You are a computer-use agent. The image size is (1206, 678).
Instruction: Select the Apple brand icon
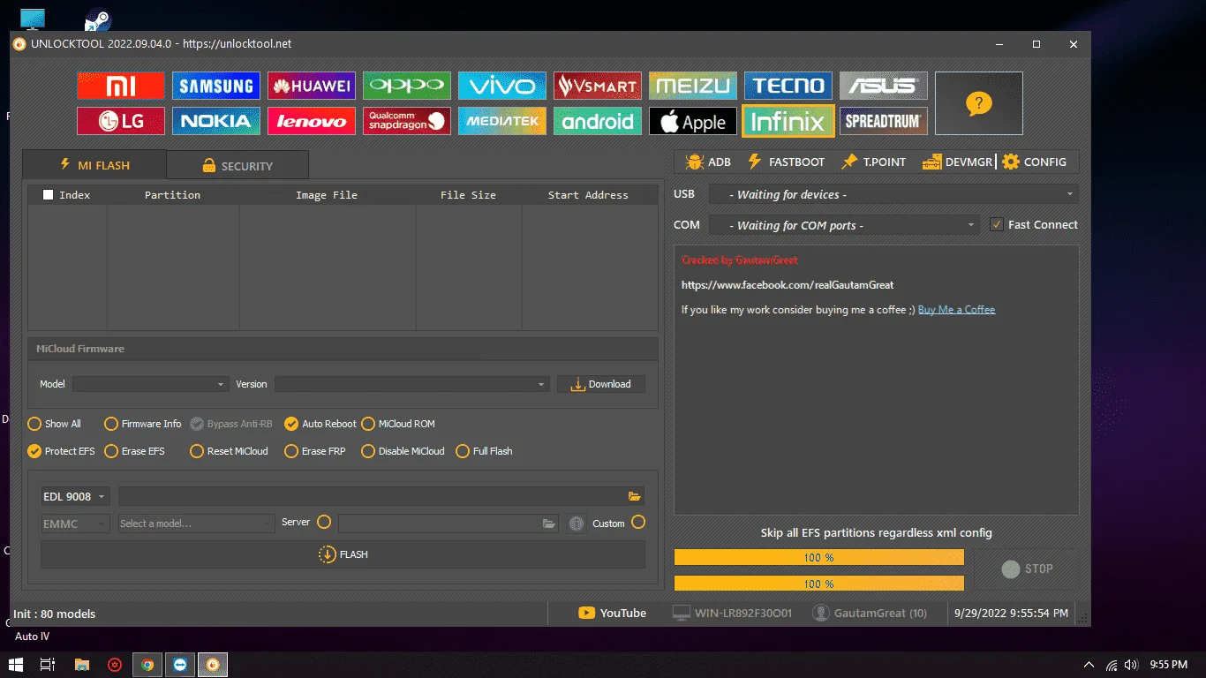[693, 121]
